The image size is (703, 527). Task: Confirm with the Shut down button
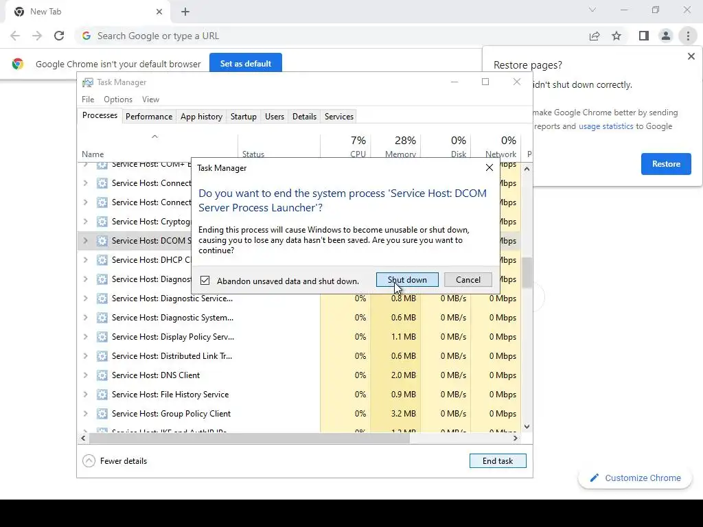[x=407, y=280]
